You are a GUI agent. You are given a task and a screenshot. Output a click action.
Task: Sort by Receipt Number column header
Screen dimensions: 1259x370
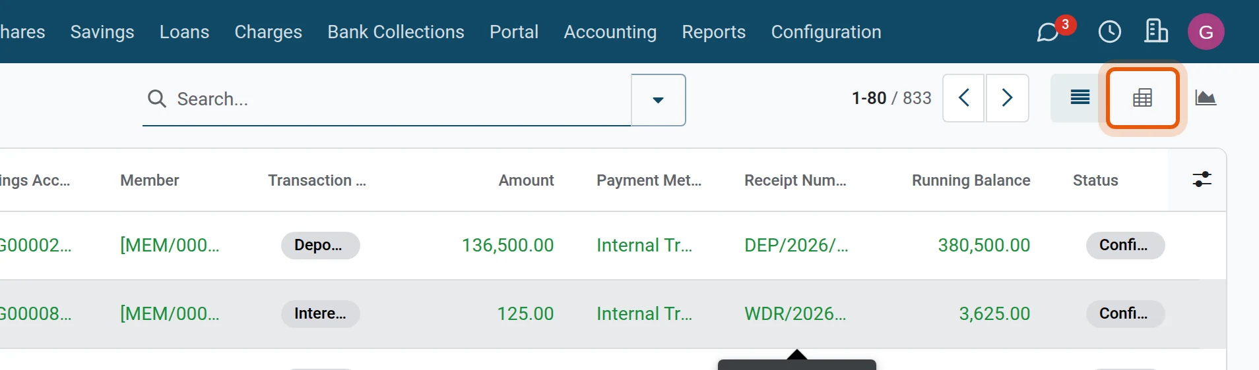pyautogui.click(x=796, y=180)
